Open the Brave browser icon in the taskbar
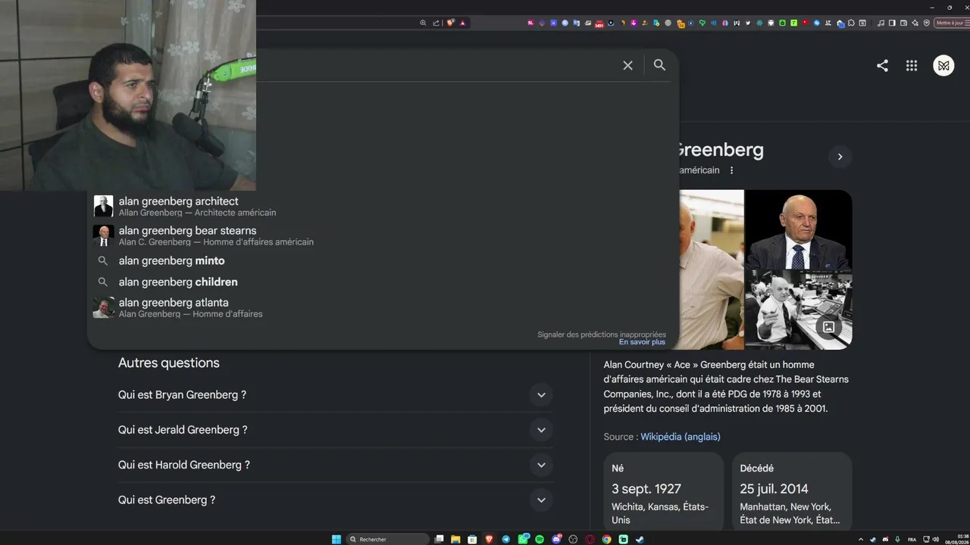 (x=489, y=539)
